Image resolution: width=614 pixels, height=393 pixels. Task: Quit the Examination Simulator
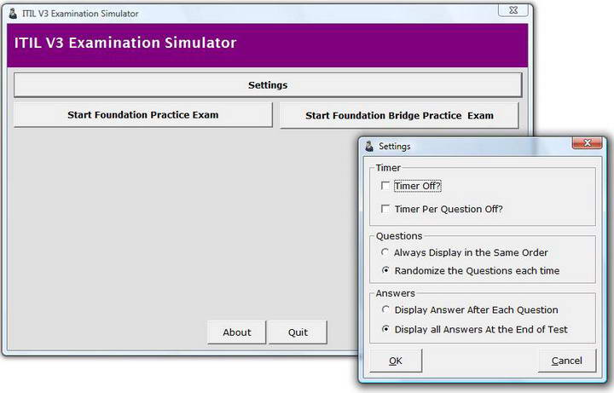[x=298, y=332]
